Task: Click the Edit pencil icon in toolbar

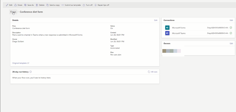Action: (x=7, y=5)
